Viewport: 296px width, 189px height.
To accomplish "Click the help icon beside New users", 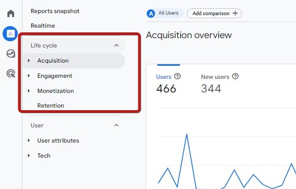I will click(235, 76).
